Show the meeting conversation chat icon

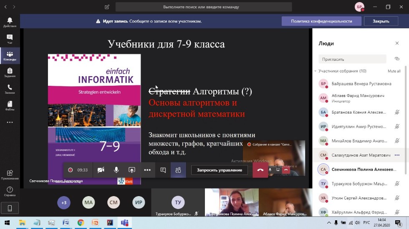[x=163, y=170]
